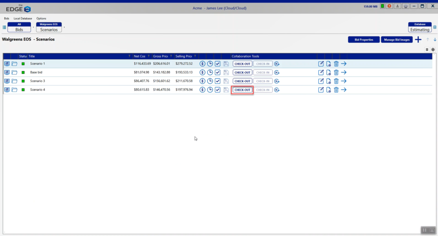
Task: Click undo check-out icon for Scenario 1
Action: (x=277, y=64)
